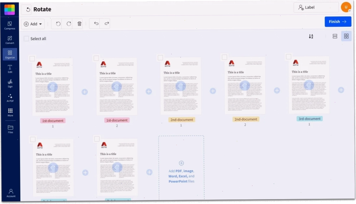This screenshot has height=204, width=356.
Task: Undo the last action
Action: (96, 24)
